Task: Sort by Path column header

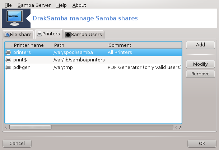Action: (x=78, y=45)
